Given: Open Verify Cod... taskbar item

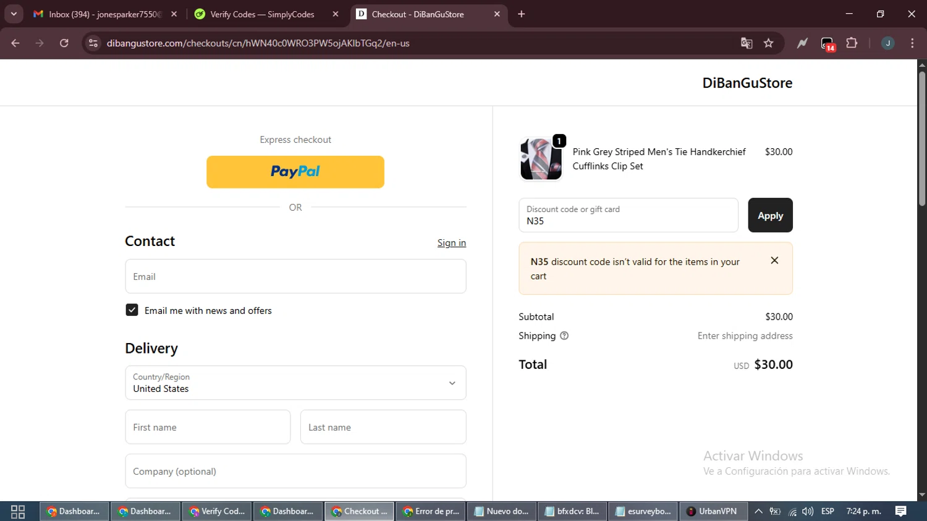Looking at the screenshot, I should (x=217, y=511).
